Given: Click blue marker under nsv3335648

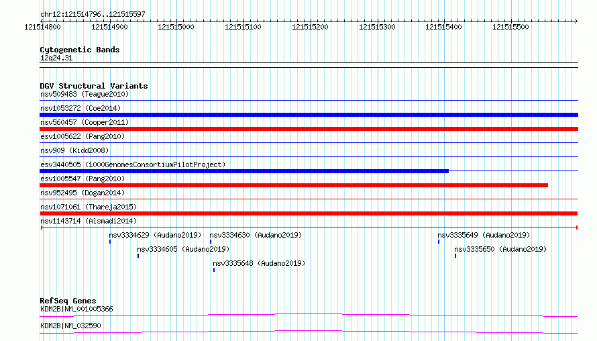Looking at the screenshot, I should (214, 270).
